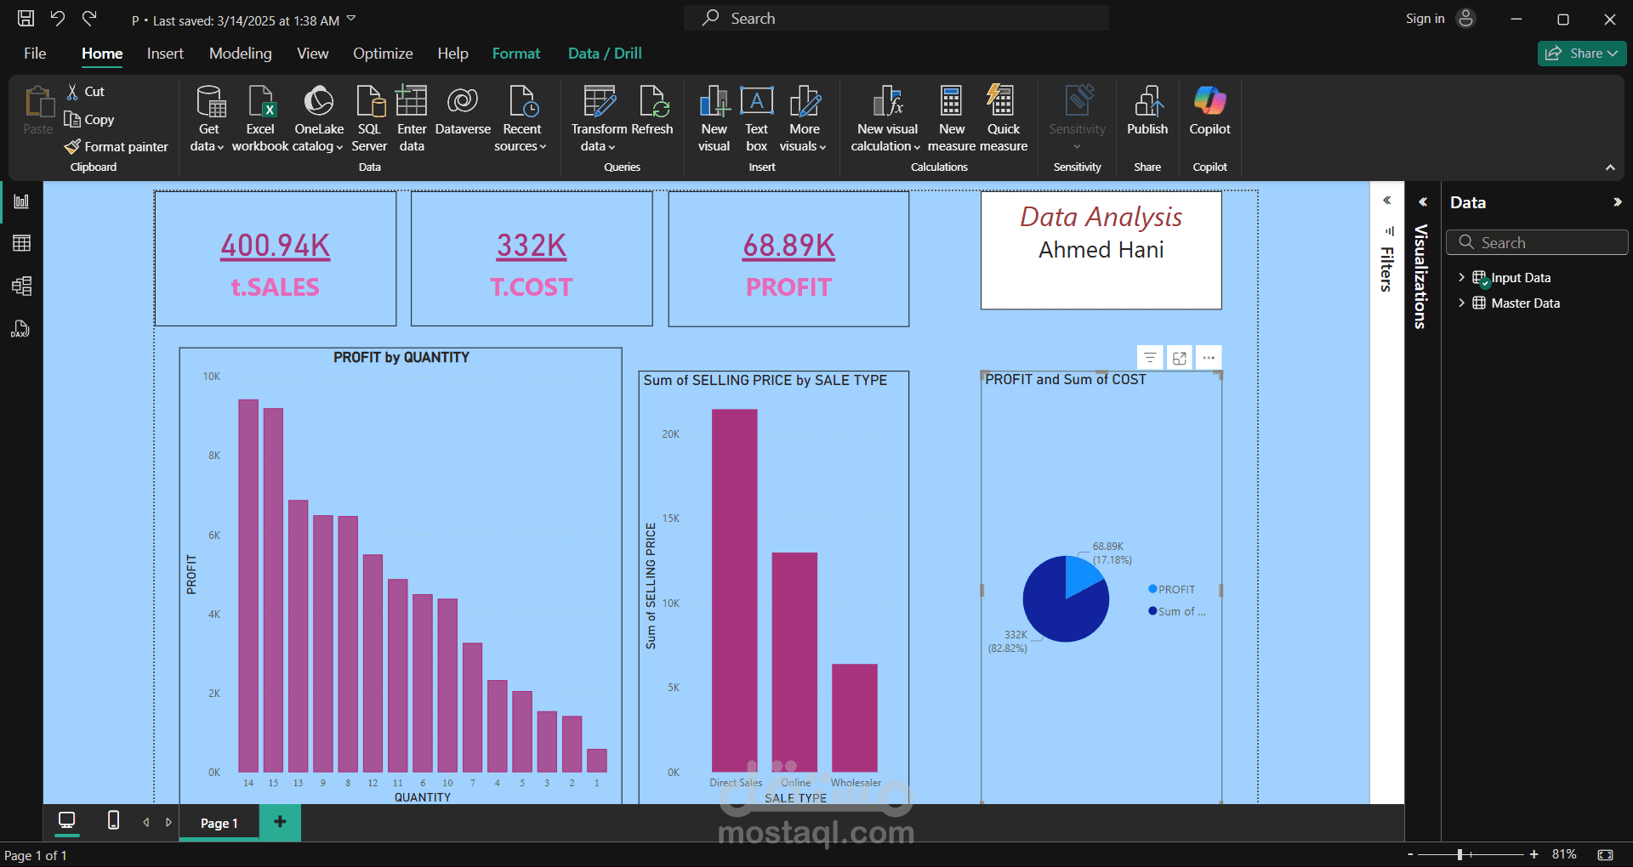Image resolution: width=1633 pixels, height=867 pixels.
Task: Toggle Sum of COST legend item
Action: coord(1177,611)
